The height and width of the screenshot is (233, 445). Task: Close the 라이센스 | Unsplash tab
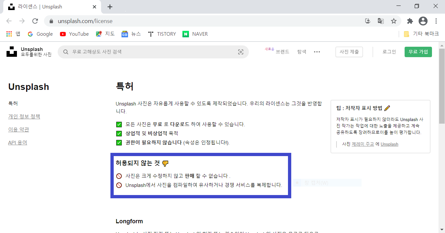[x=94, y=7]
